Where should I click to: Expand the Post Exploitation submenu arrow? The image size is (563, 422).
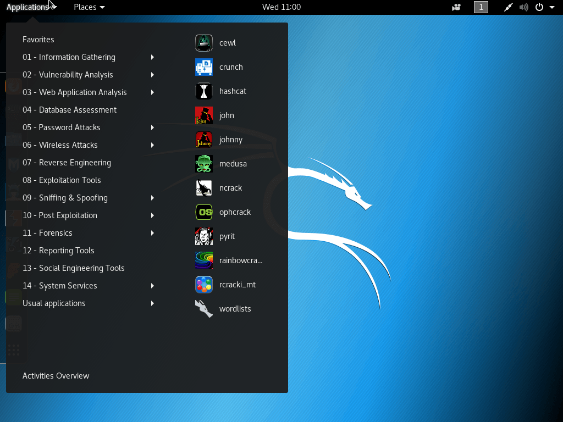152,215
